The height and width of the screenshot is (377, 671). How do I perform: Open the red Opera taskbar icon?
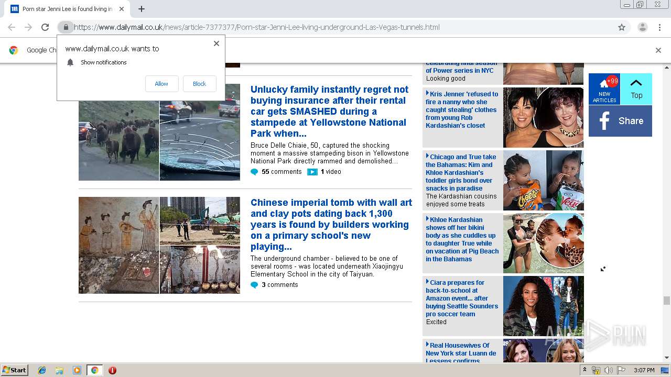click(112, 370)
